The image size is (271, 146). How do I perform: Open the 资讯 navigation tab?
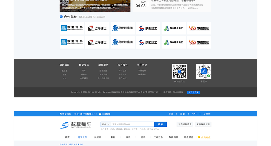tap(128, 137)
